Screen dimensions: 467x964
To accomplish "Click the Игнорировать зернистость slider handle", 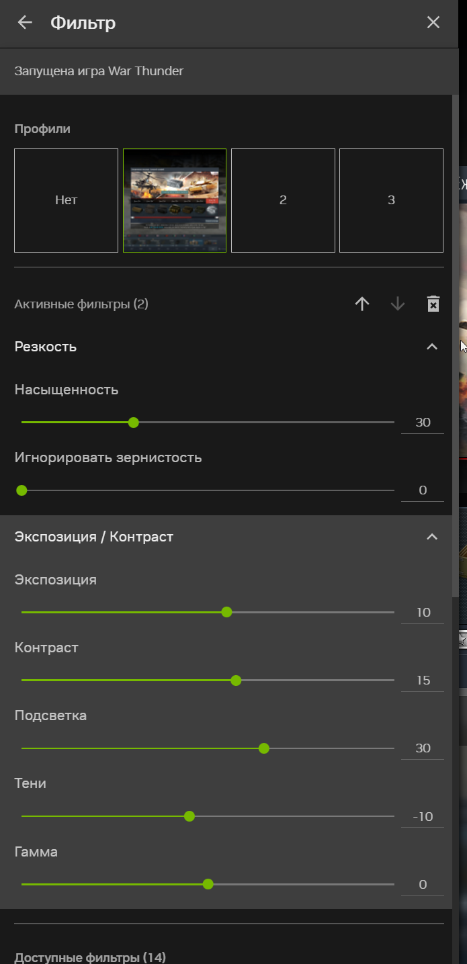I will pos(22,490).
